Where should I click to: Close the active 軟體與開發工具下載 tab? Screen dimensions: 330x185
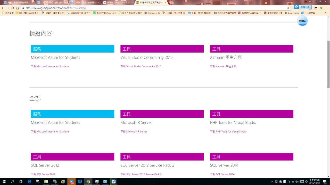pyautogui.click(x=165, y=3)
